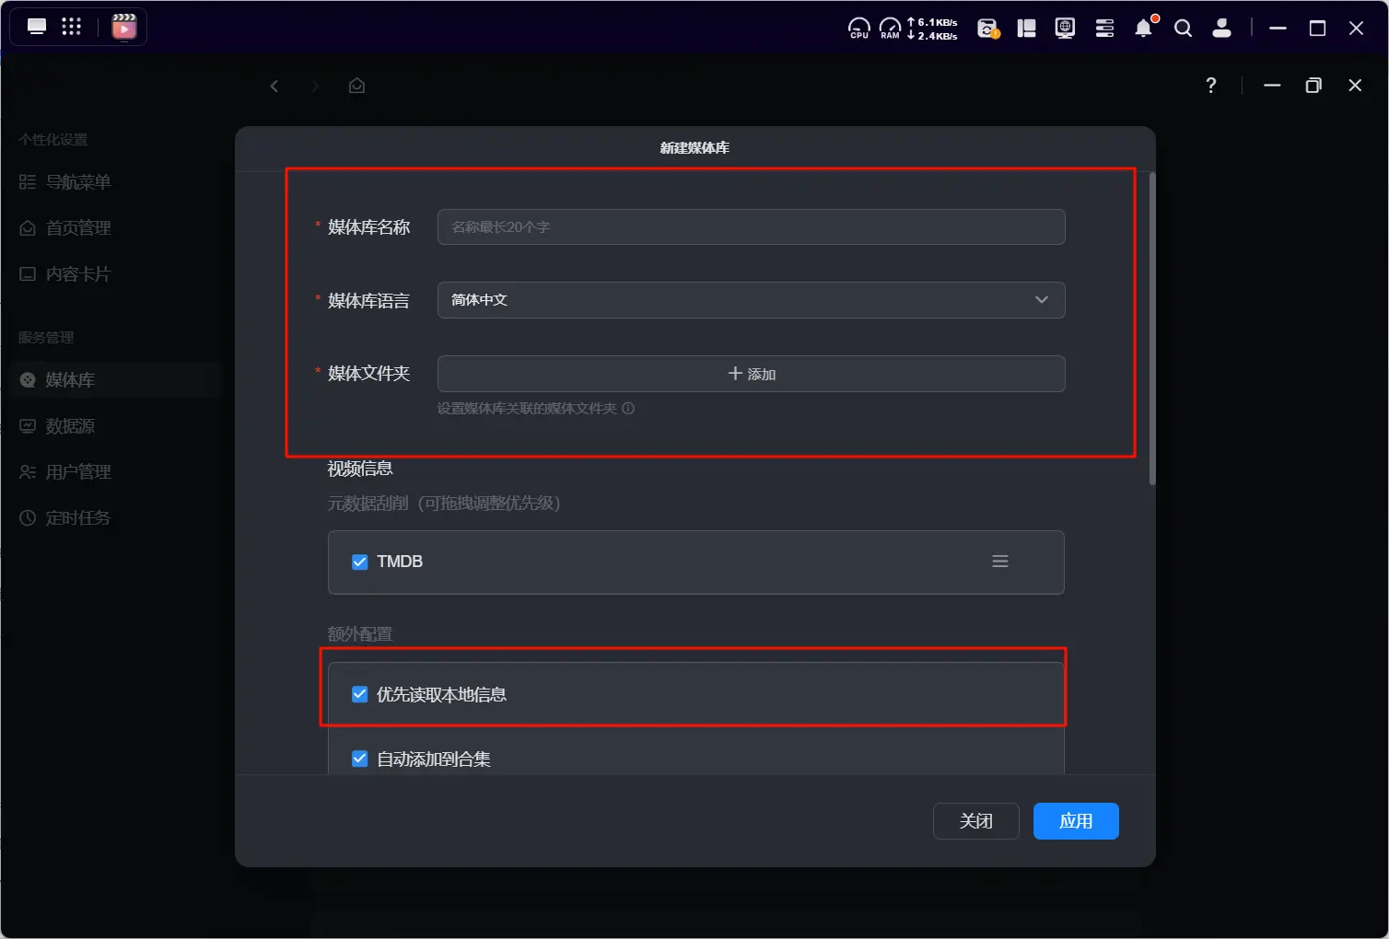
Task: Open the app grid launcher icon
Action: click(x=72, y=27)
